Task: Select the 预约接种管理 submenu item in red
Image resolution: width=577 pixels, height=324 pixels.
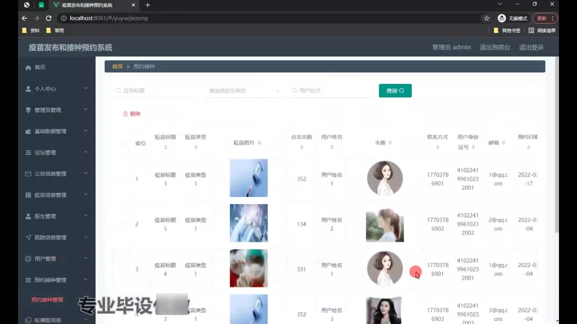Action: tap(47, 300)
